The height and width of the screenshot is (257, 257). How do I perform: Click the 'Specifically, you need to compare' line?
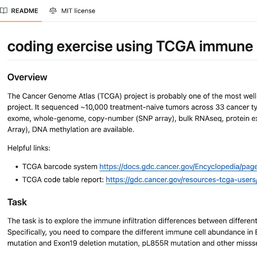132,232
